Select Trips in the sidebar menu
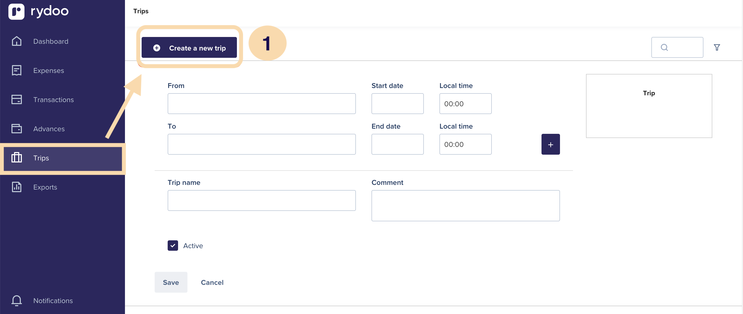This screenshot has height=314, width=743. 41,158
